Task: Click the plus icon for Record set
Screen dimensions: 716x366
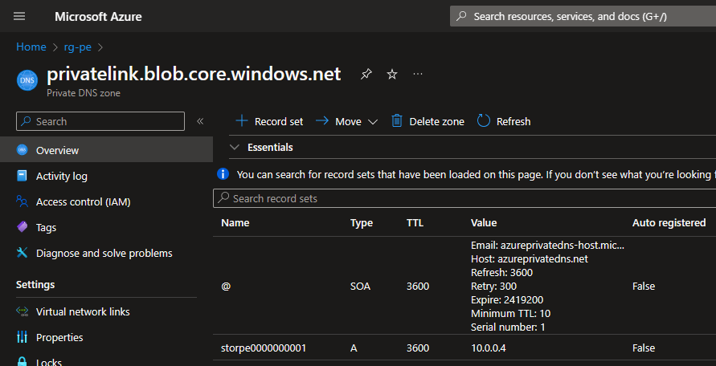Action: pyautogui.click(x=242, y=121)
